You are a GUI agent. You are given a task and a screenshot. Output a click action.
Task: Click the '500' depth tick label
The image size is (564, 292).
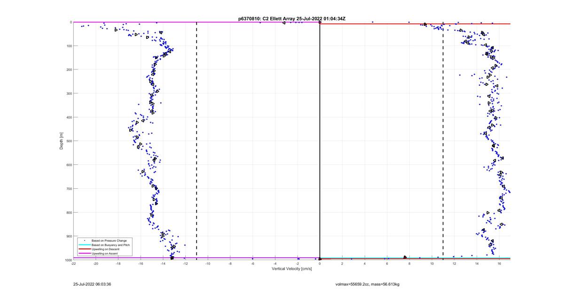[x=68, y=141]
